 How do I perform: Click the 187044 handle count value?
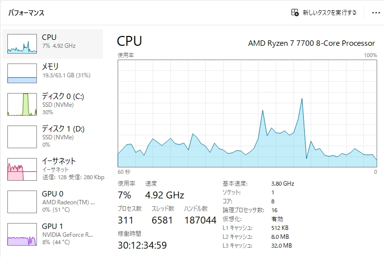coord(200,220)
